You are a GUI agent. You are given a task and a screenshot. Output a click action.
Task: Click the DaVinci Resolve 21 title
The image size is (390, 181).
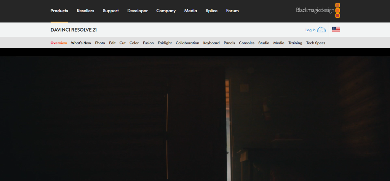pos(71,30)
